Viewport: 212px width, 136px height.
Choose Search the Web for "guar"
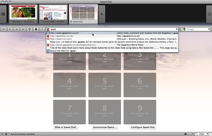point(112,51)
